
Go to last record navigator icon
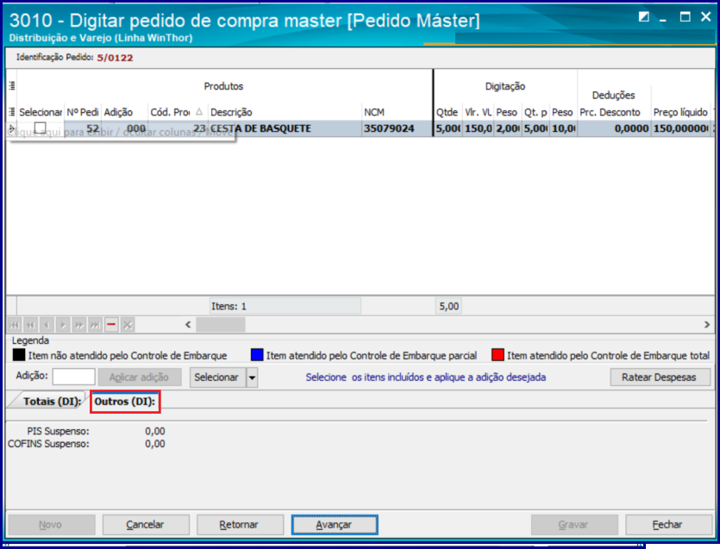[x=95, y=325]
